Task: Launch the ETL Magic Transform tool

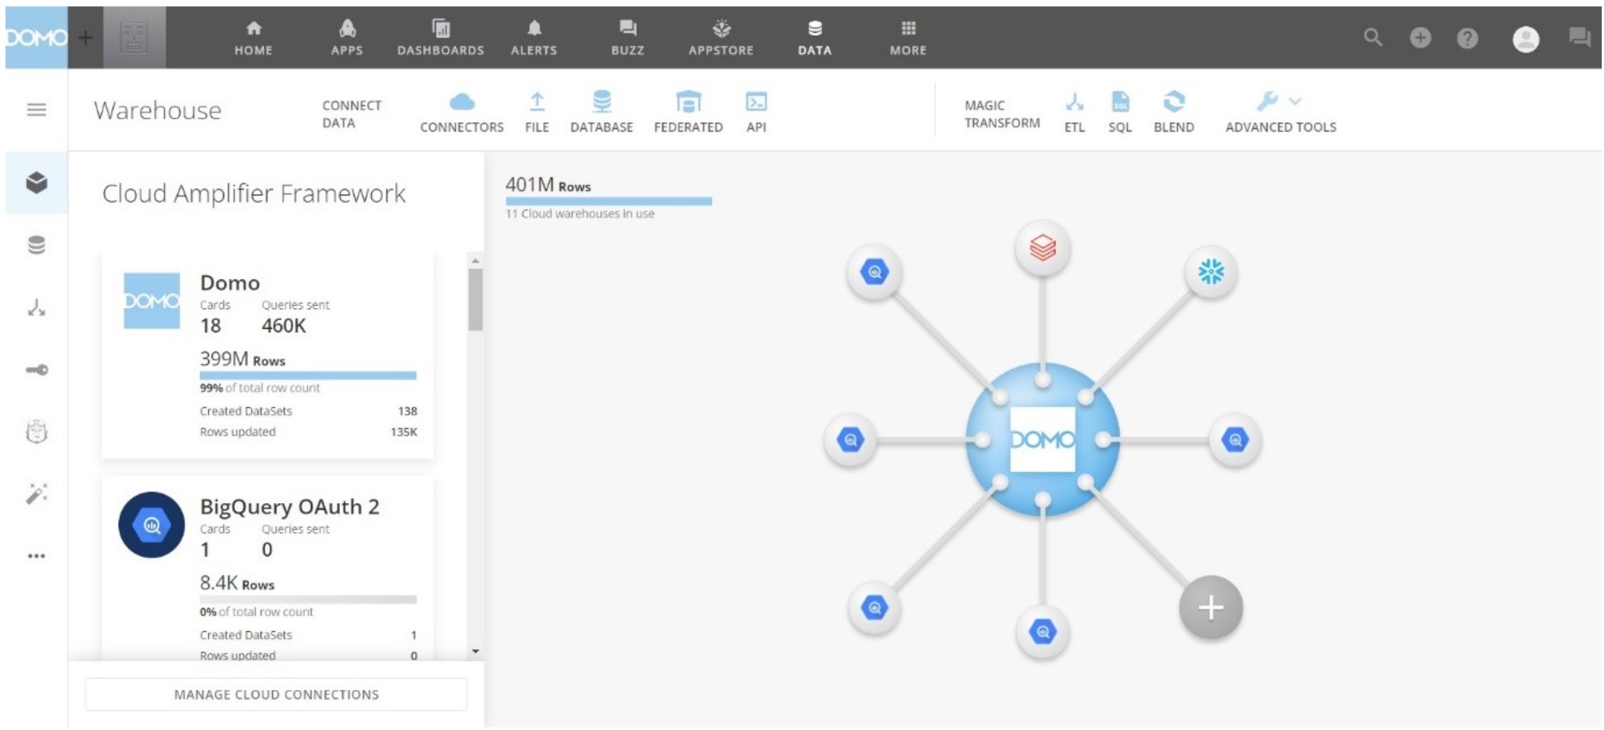Action: click(x=1074, y=110)
